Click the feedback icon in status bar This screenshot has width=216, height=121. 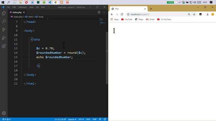(100, 119)
